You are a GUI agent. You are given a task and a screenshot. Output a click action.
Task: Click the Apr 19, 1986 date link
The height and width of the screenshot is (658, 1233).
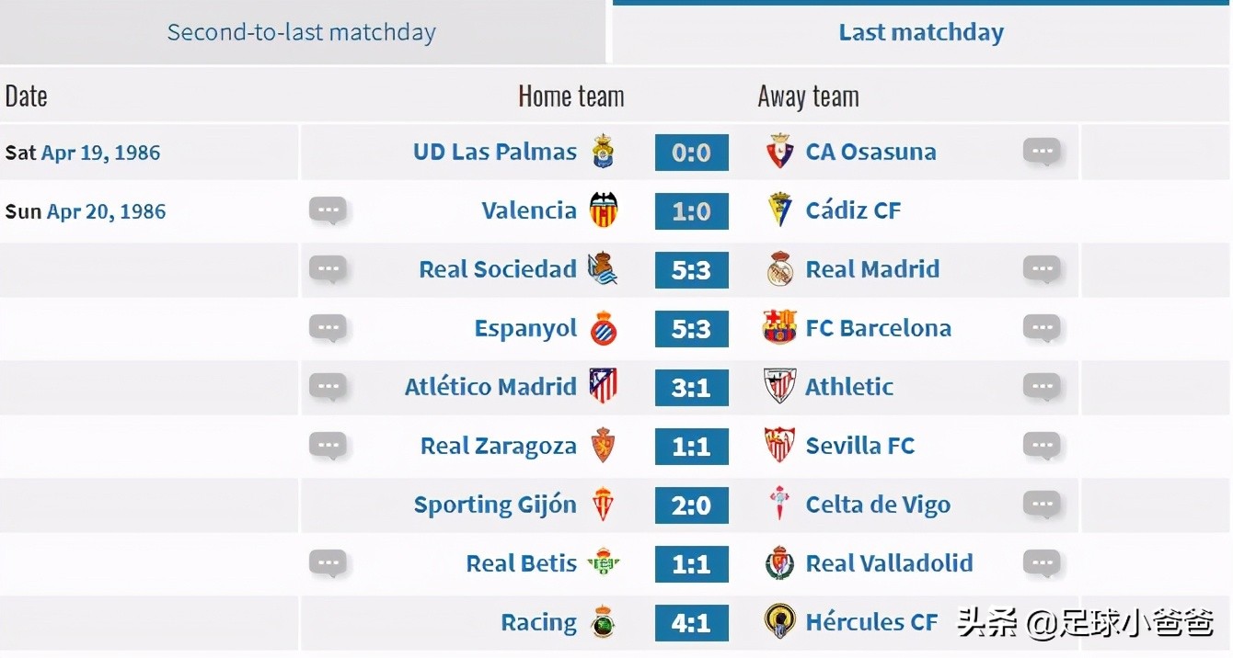pos(100,153)
